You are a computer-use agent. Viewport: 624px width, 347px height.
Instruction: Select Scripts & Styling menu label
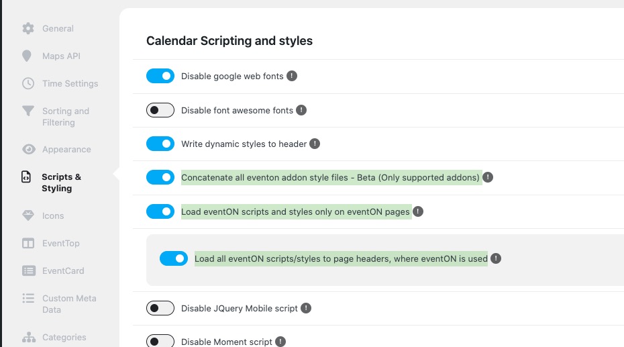click(61, 183)
